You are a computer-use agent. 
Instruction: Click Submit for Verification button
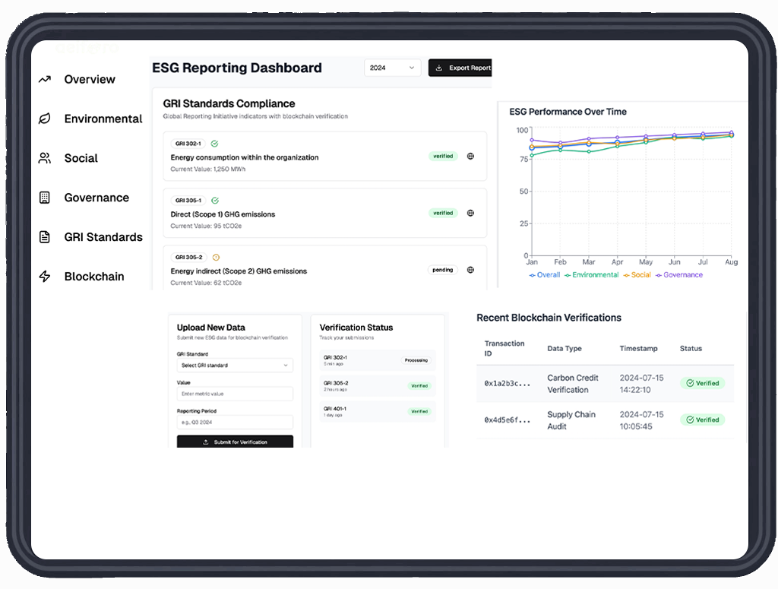click(x=235, y=442)
